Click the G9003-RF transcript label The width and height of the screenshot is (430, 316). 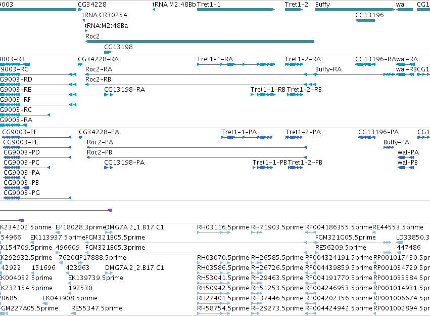tap(15, 99)
